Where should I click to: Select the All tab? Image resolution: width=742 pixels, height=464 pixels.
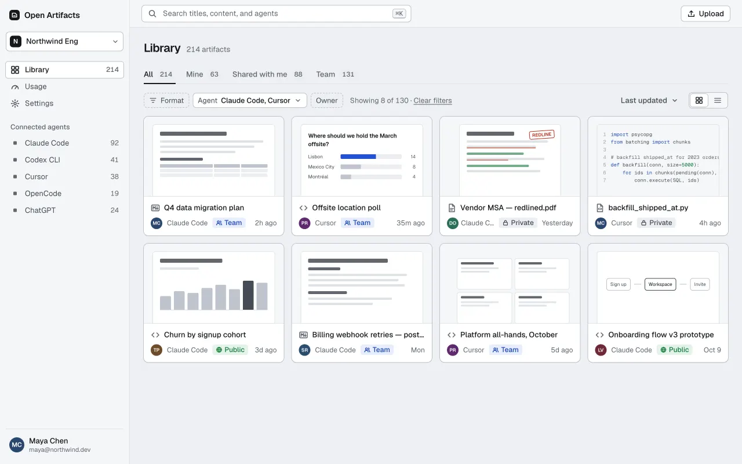(158, 74)
